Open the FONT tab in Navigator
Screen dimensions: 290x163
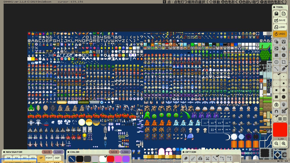(49, 158)
